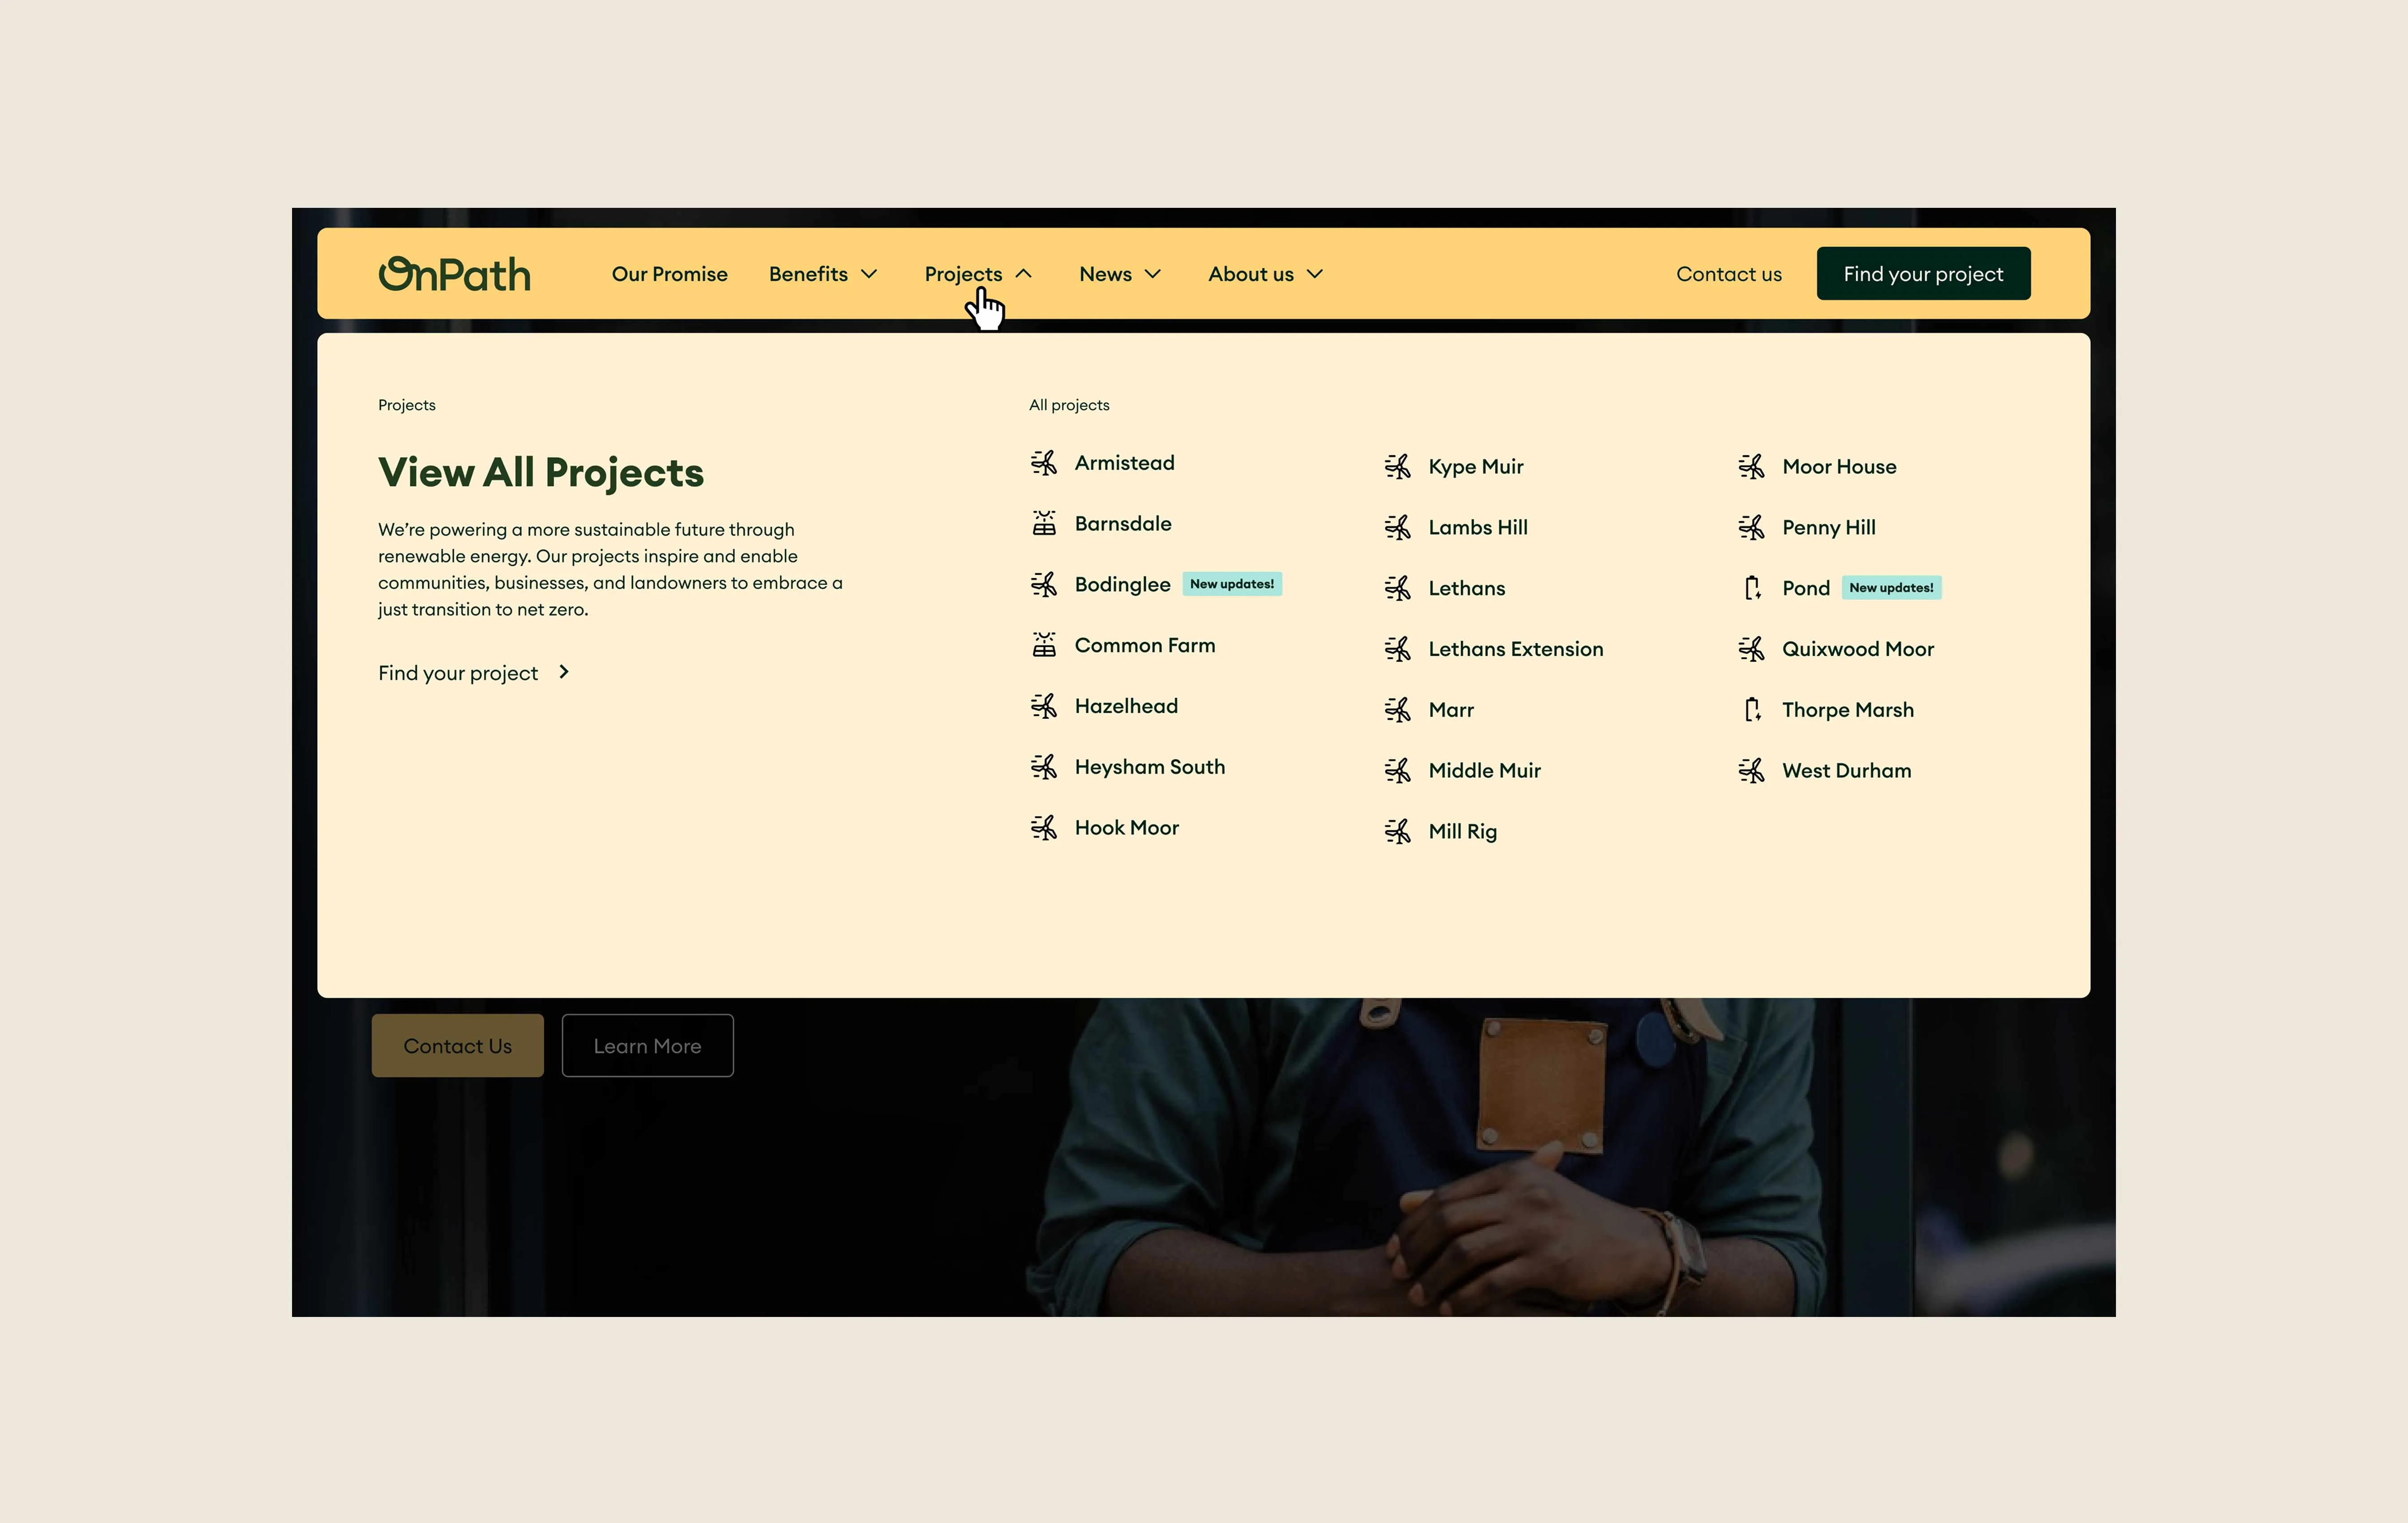Click the battery icon beside Thorpe Marsh

(1751, 709)
